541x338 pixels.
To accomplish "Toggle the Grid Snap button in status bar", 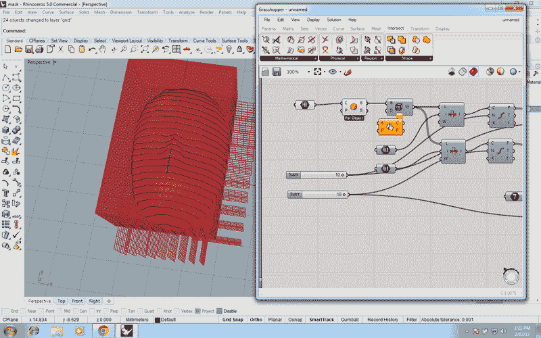I will [233, 320].
